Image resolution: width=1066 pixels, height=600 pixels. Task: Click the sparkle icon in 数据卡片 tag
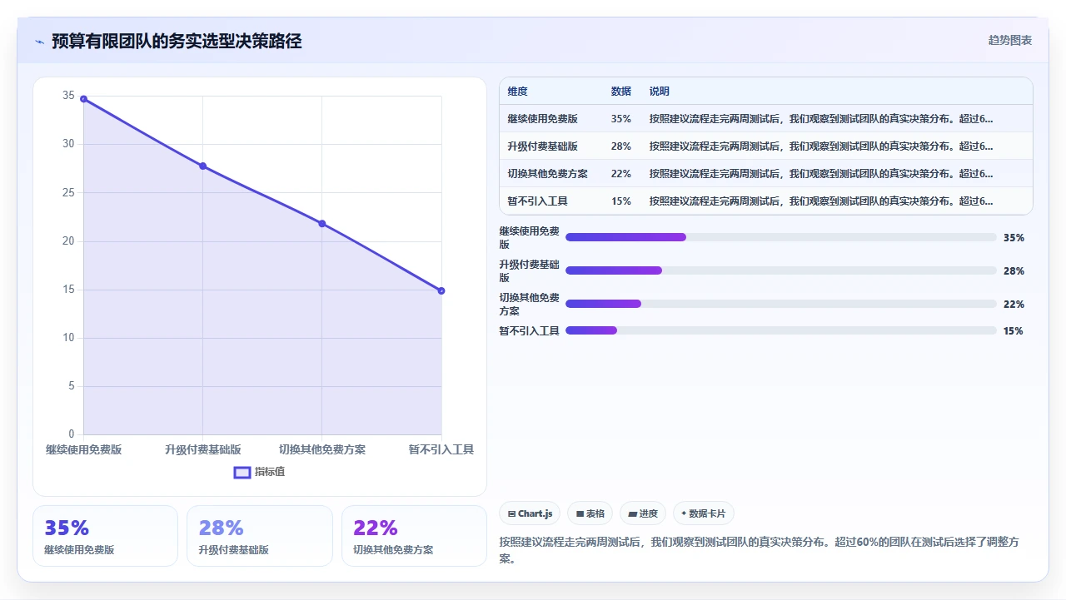click(x=684, y=513)
